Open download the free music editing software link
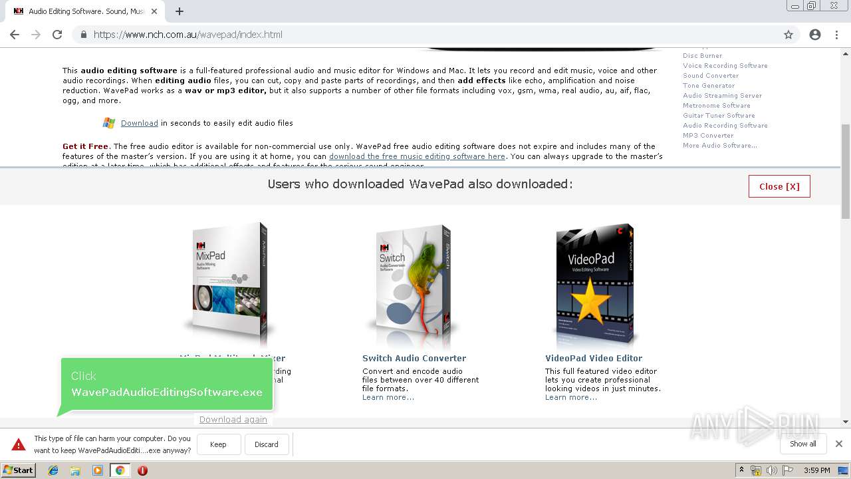 (x=417, y=156)
